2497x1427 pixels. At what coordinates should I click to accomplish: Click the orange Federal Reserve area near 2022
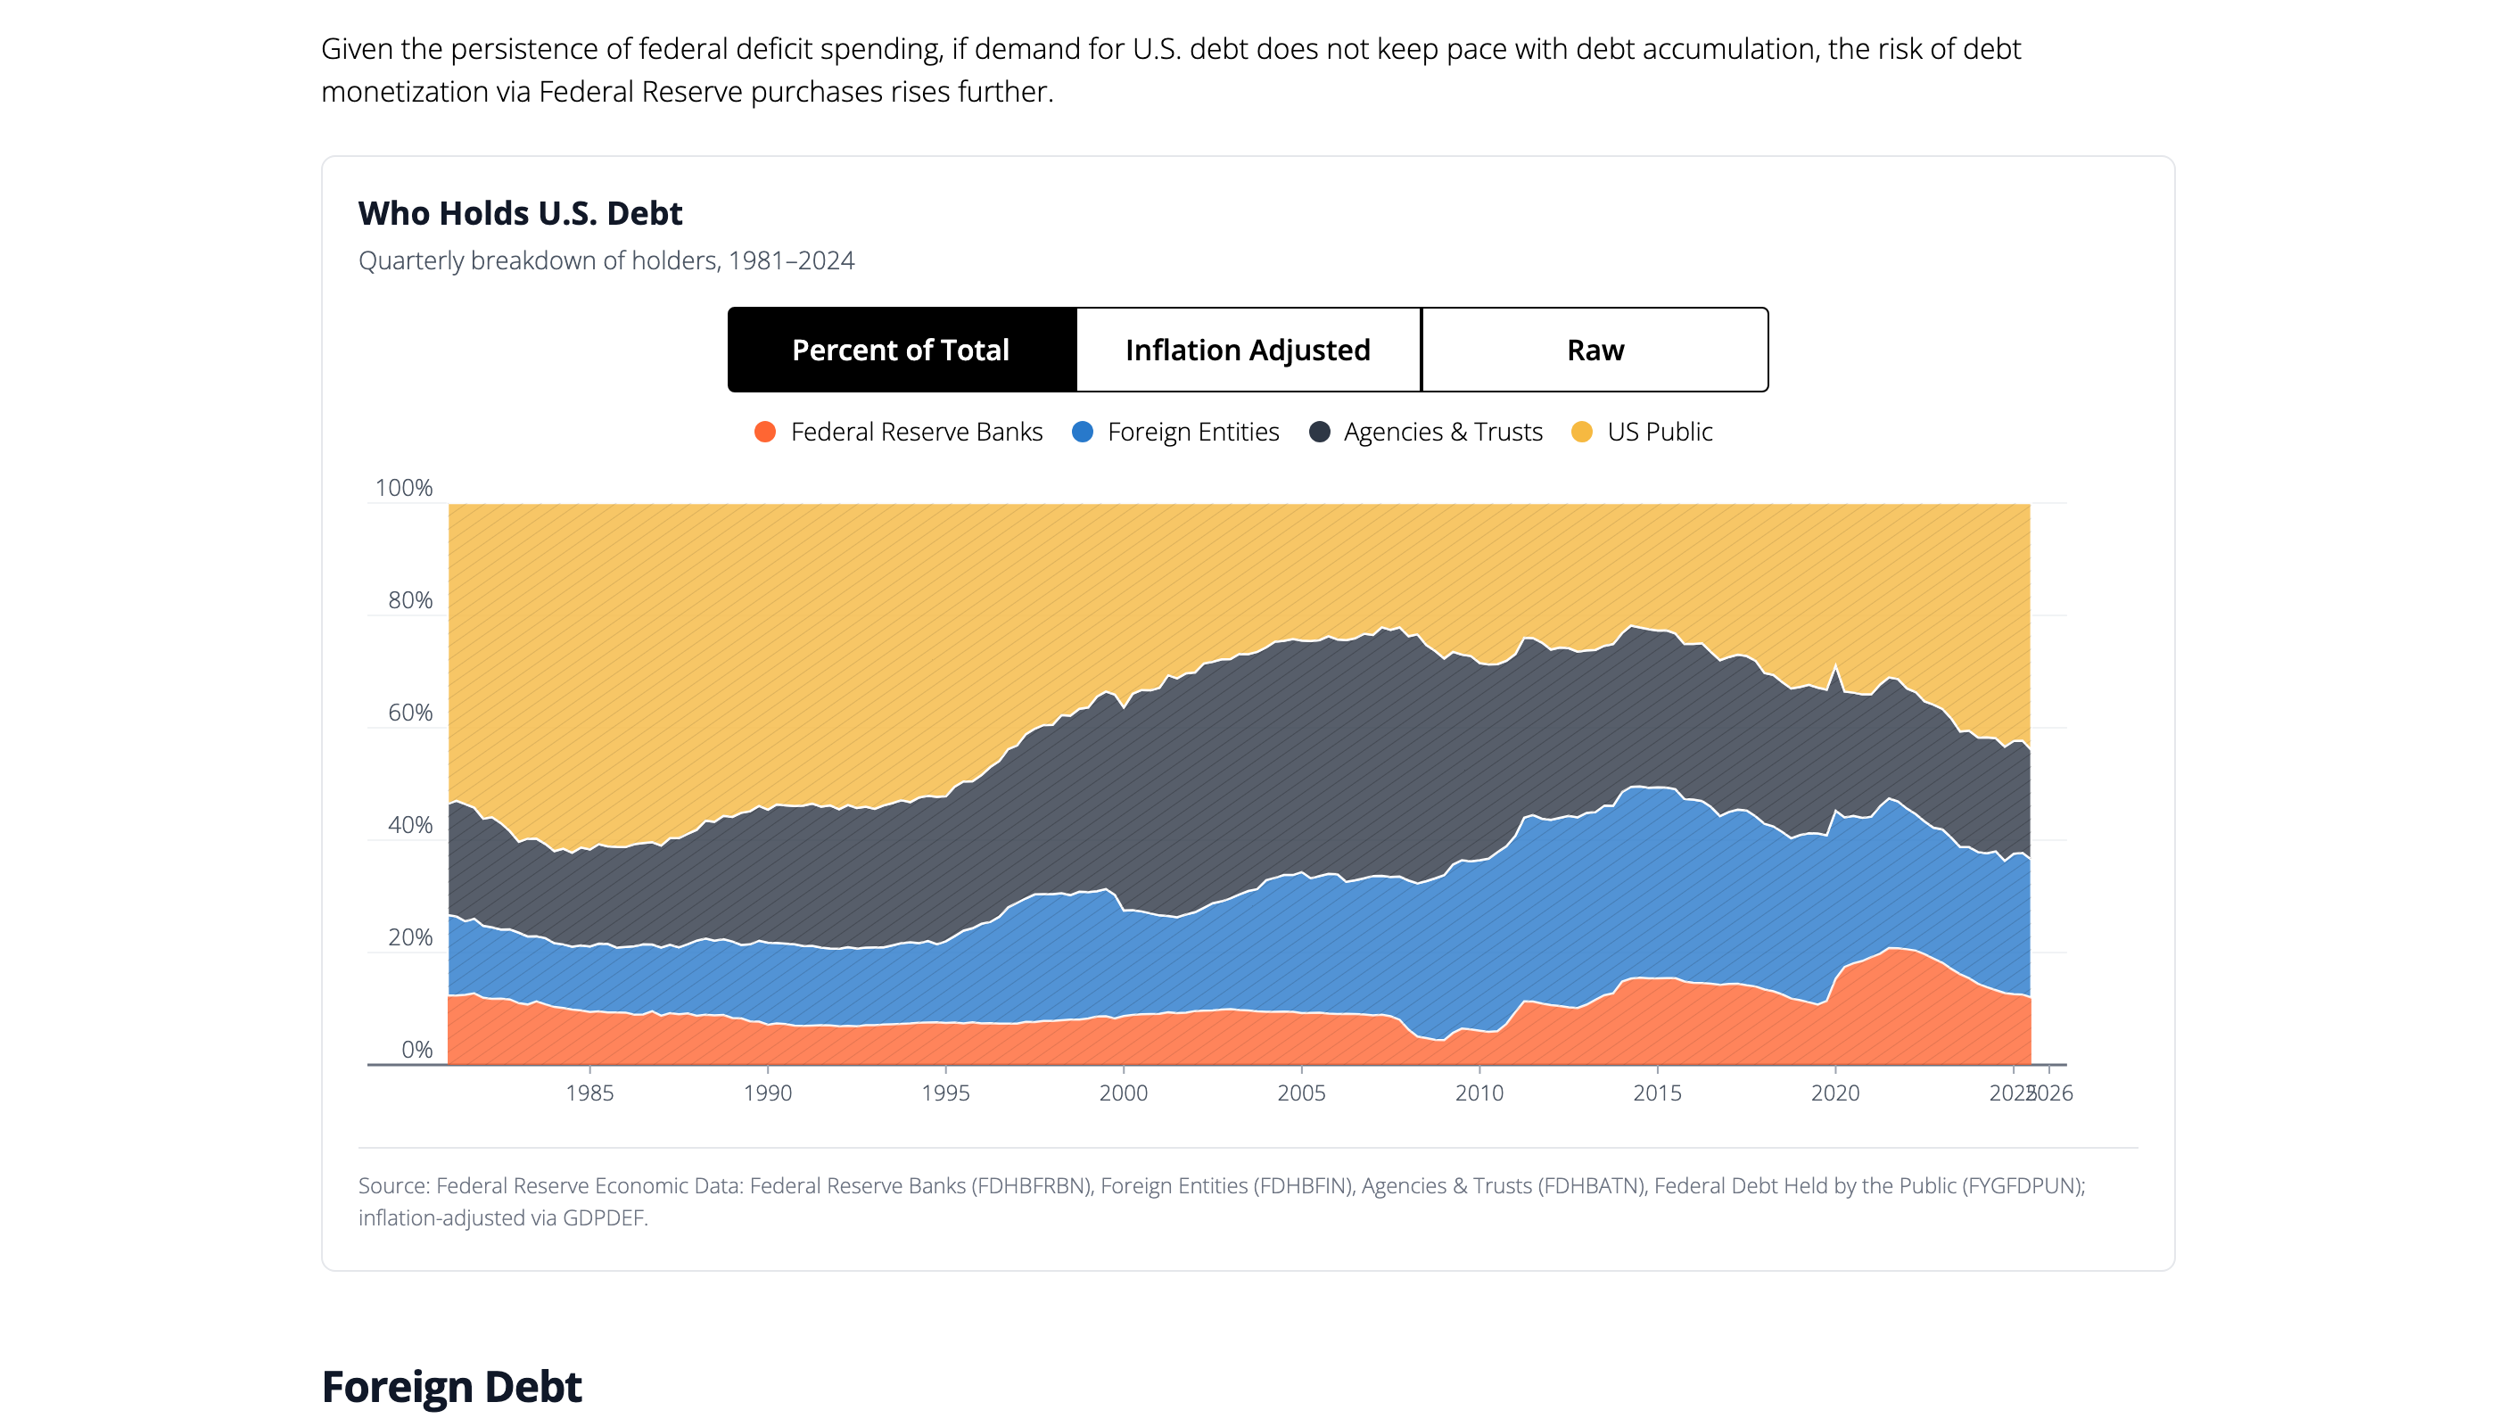pyautogui.click(x=1906, y=1010)
